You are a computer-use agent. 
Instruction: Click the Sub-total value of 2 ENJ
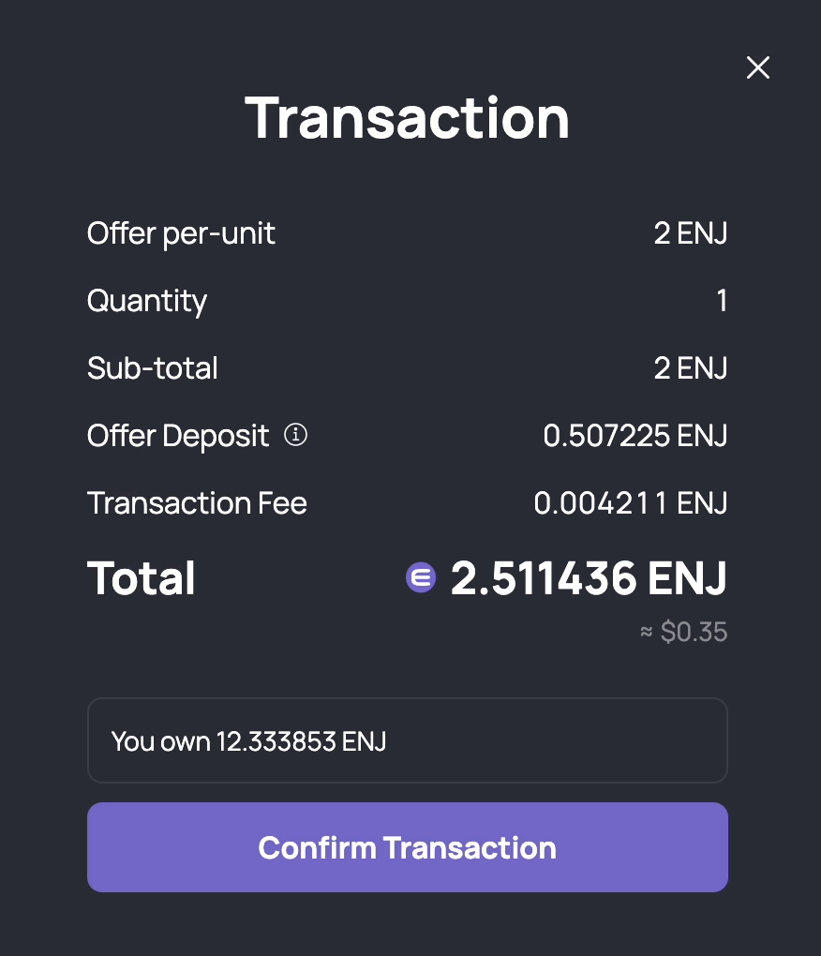691,367
